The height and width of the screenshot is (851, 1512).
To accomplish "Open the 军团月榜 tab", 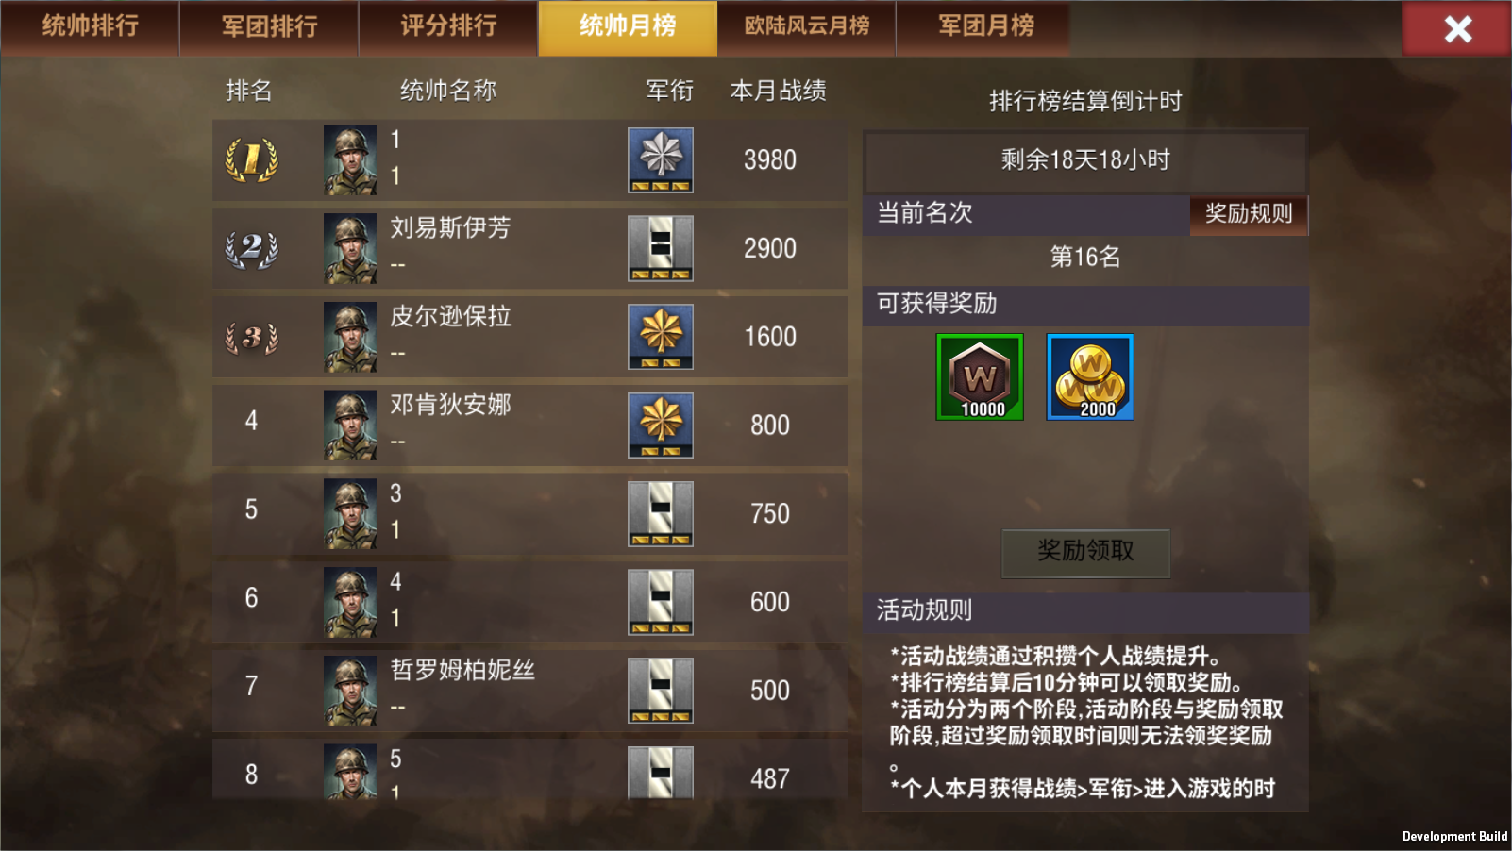I will point(984,26).
